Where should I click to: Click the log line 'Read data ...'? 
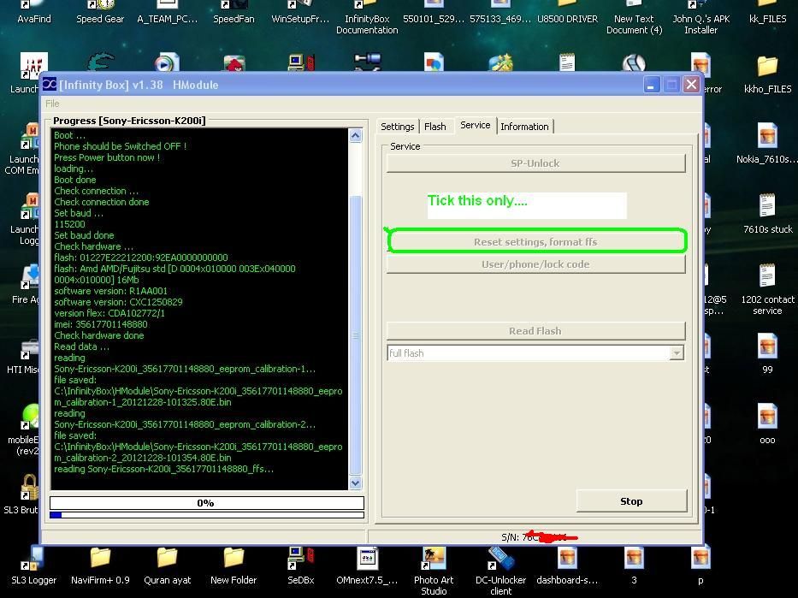coord(81,346)
